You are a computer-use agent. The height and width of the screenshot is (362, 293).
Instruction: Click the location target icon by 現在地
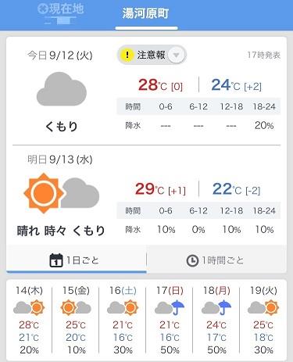(x=42, y=9)
